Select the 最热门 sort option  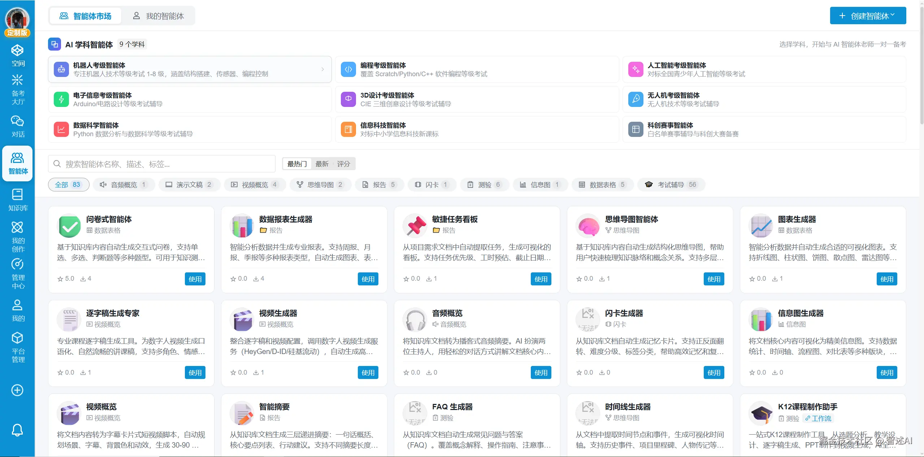click(297, 164)
